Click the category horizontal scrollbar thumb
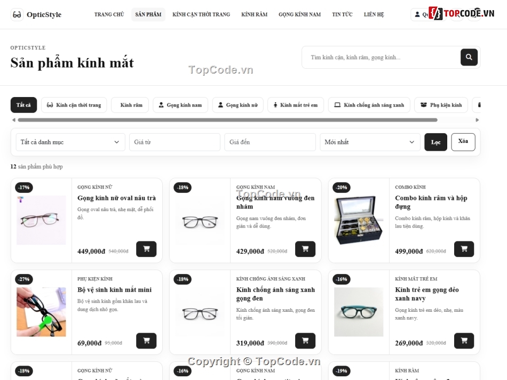 pyautogui.click(x=228, y=120)
